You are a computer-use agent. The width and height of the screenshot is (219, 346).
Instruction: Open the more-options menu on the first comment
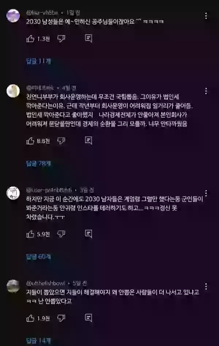[206, 16]
